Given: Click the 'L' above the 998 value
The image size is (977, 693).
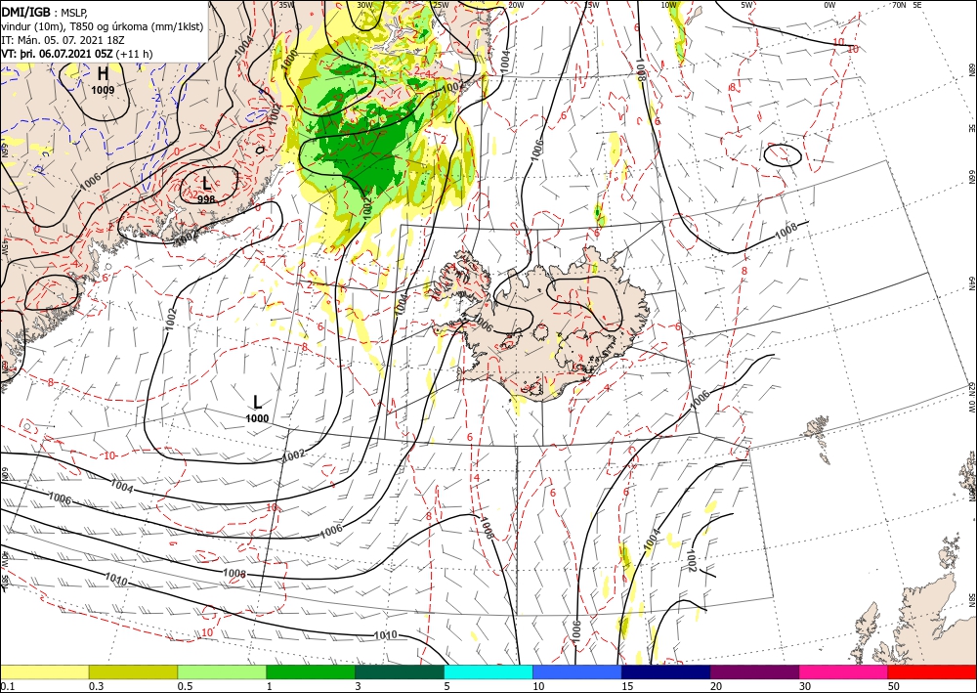Looking at the screenshot, I should [x=206, y=184].
